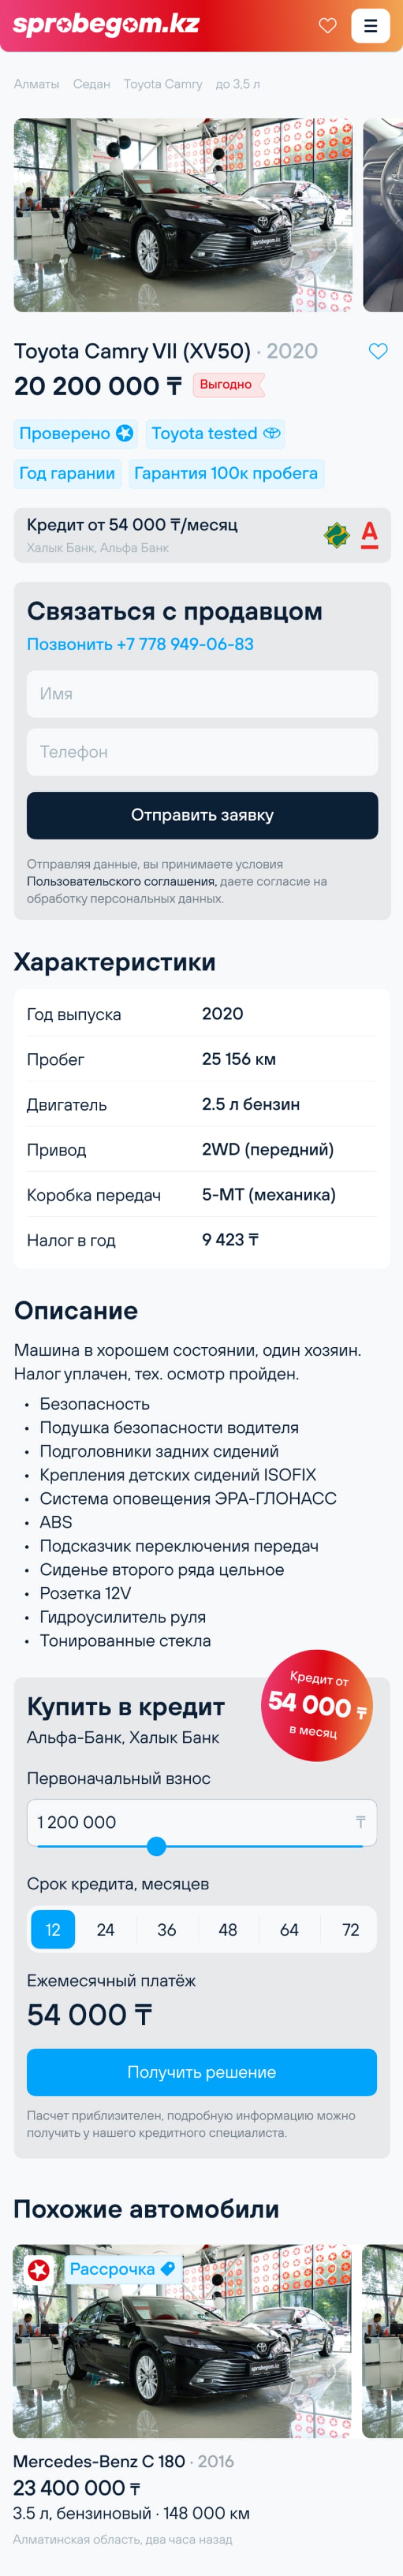Open the hamburger menu in the header

370,26
